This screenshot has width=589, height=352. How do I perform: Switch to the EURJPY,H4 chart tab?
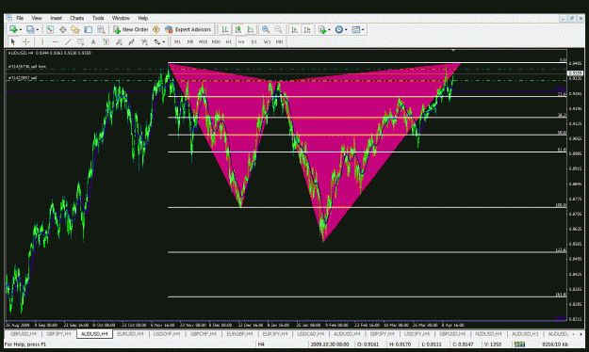coord(275,333)
